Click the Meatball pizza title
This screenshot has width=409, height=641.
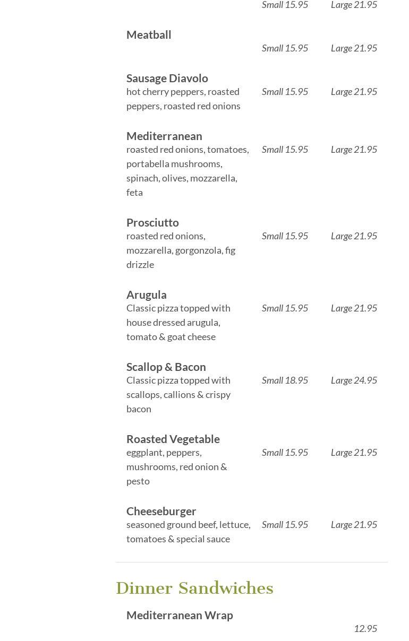[149, 34]
